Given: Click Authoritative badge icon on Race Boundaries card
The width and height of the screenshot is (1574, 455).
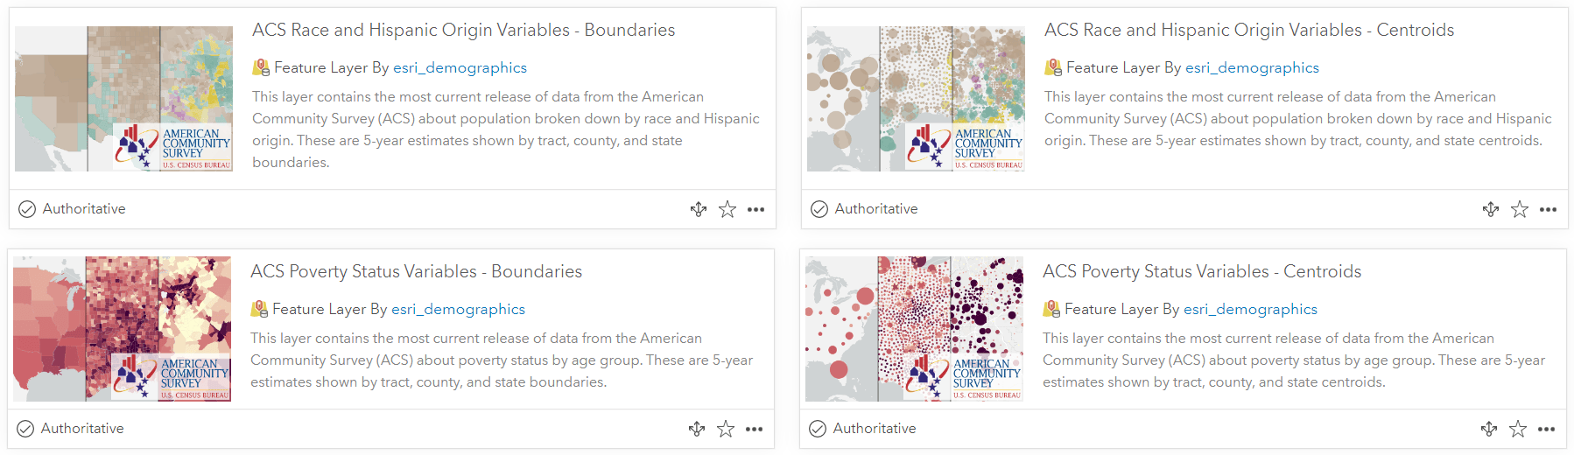Looking at the screenshot, I should 27,209.
